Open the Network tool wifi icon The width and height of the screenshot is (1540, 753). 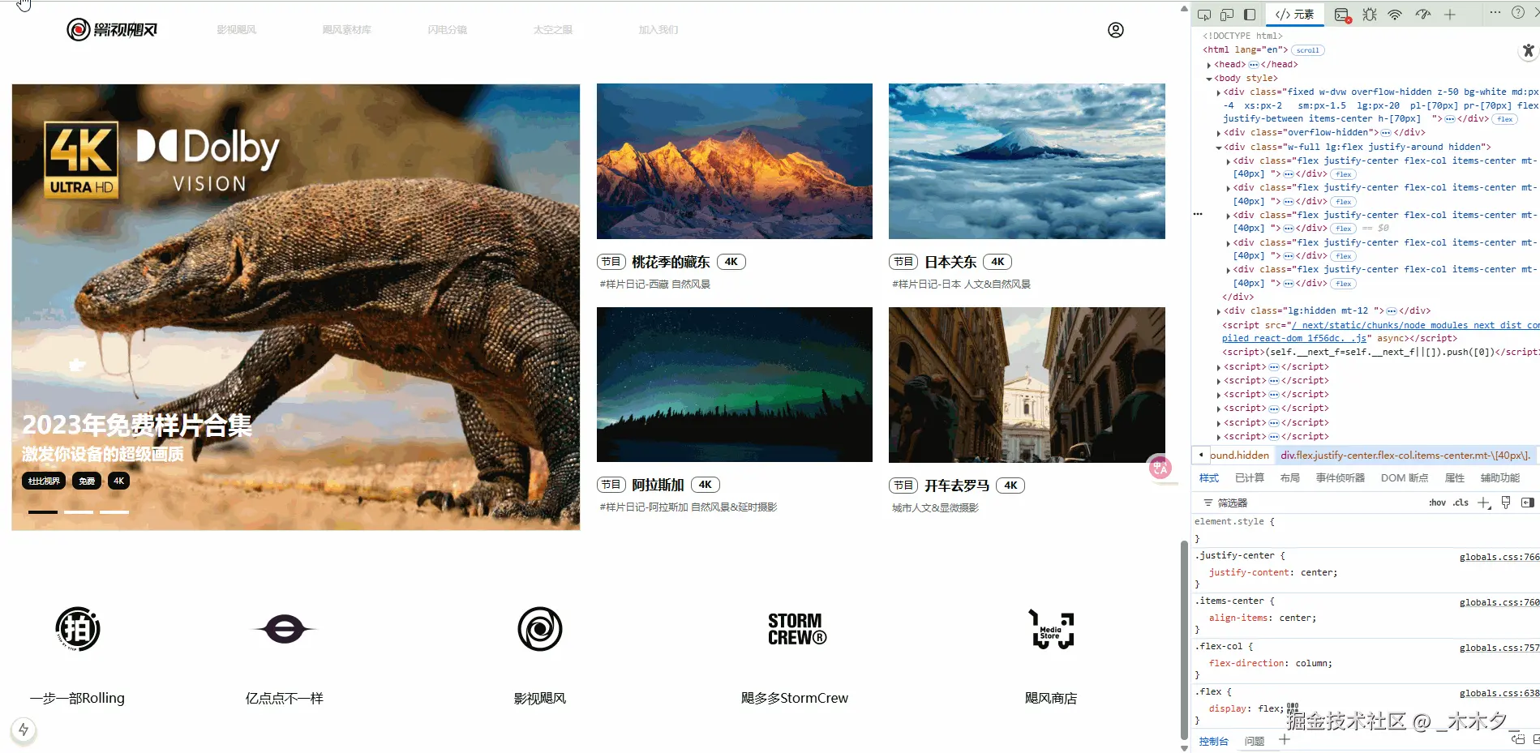pyautogui.click(x=1395, y=15)
